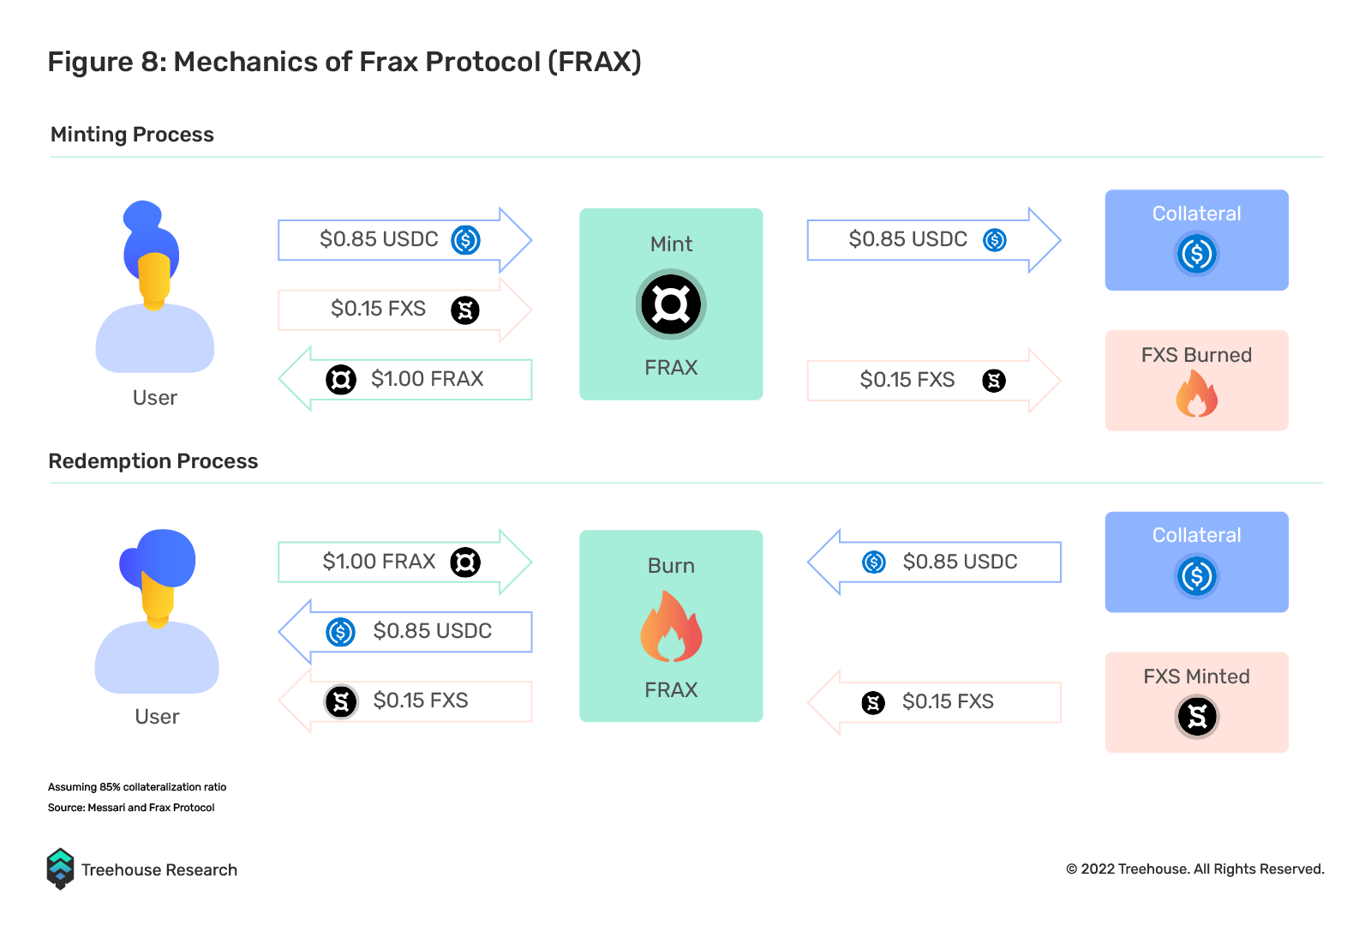The image size is (1371, 926).
Task: Click the $0.85 USDC arrow pointing to Mint
Action: pos(405,240)
